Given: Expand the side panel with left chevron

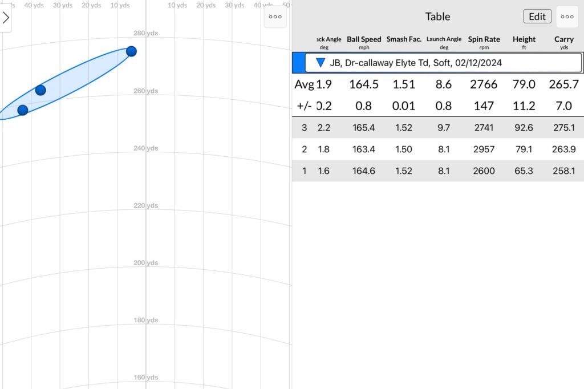Looking at the screenshot, I should [x=6, y=18].
